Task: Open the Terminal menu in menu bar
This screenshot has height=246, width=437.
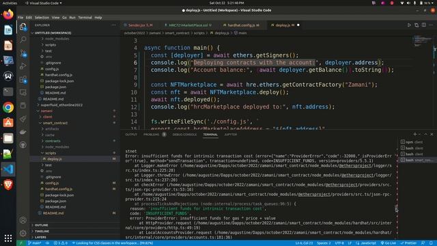Action: [85, 18]
